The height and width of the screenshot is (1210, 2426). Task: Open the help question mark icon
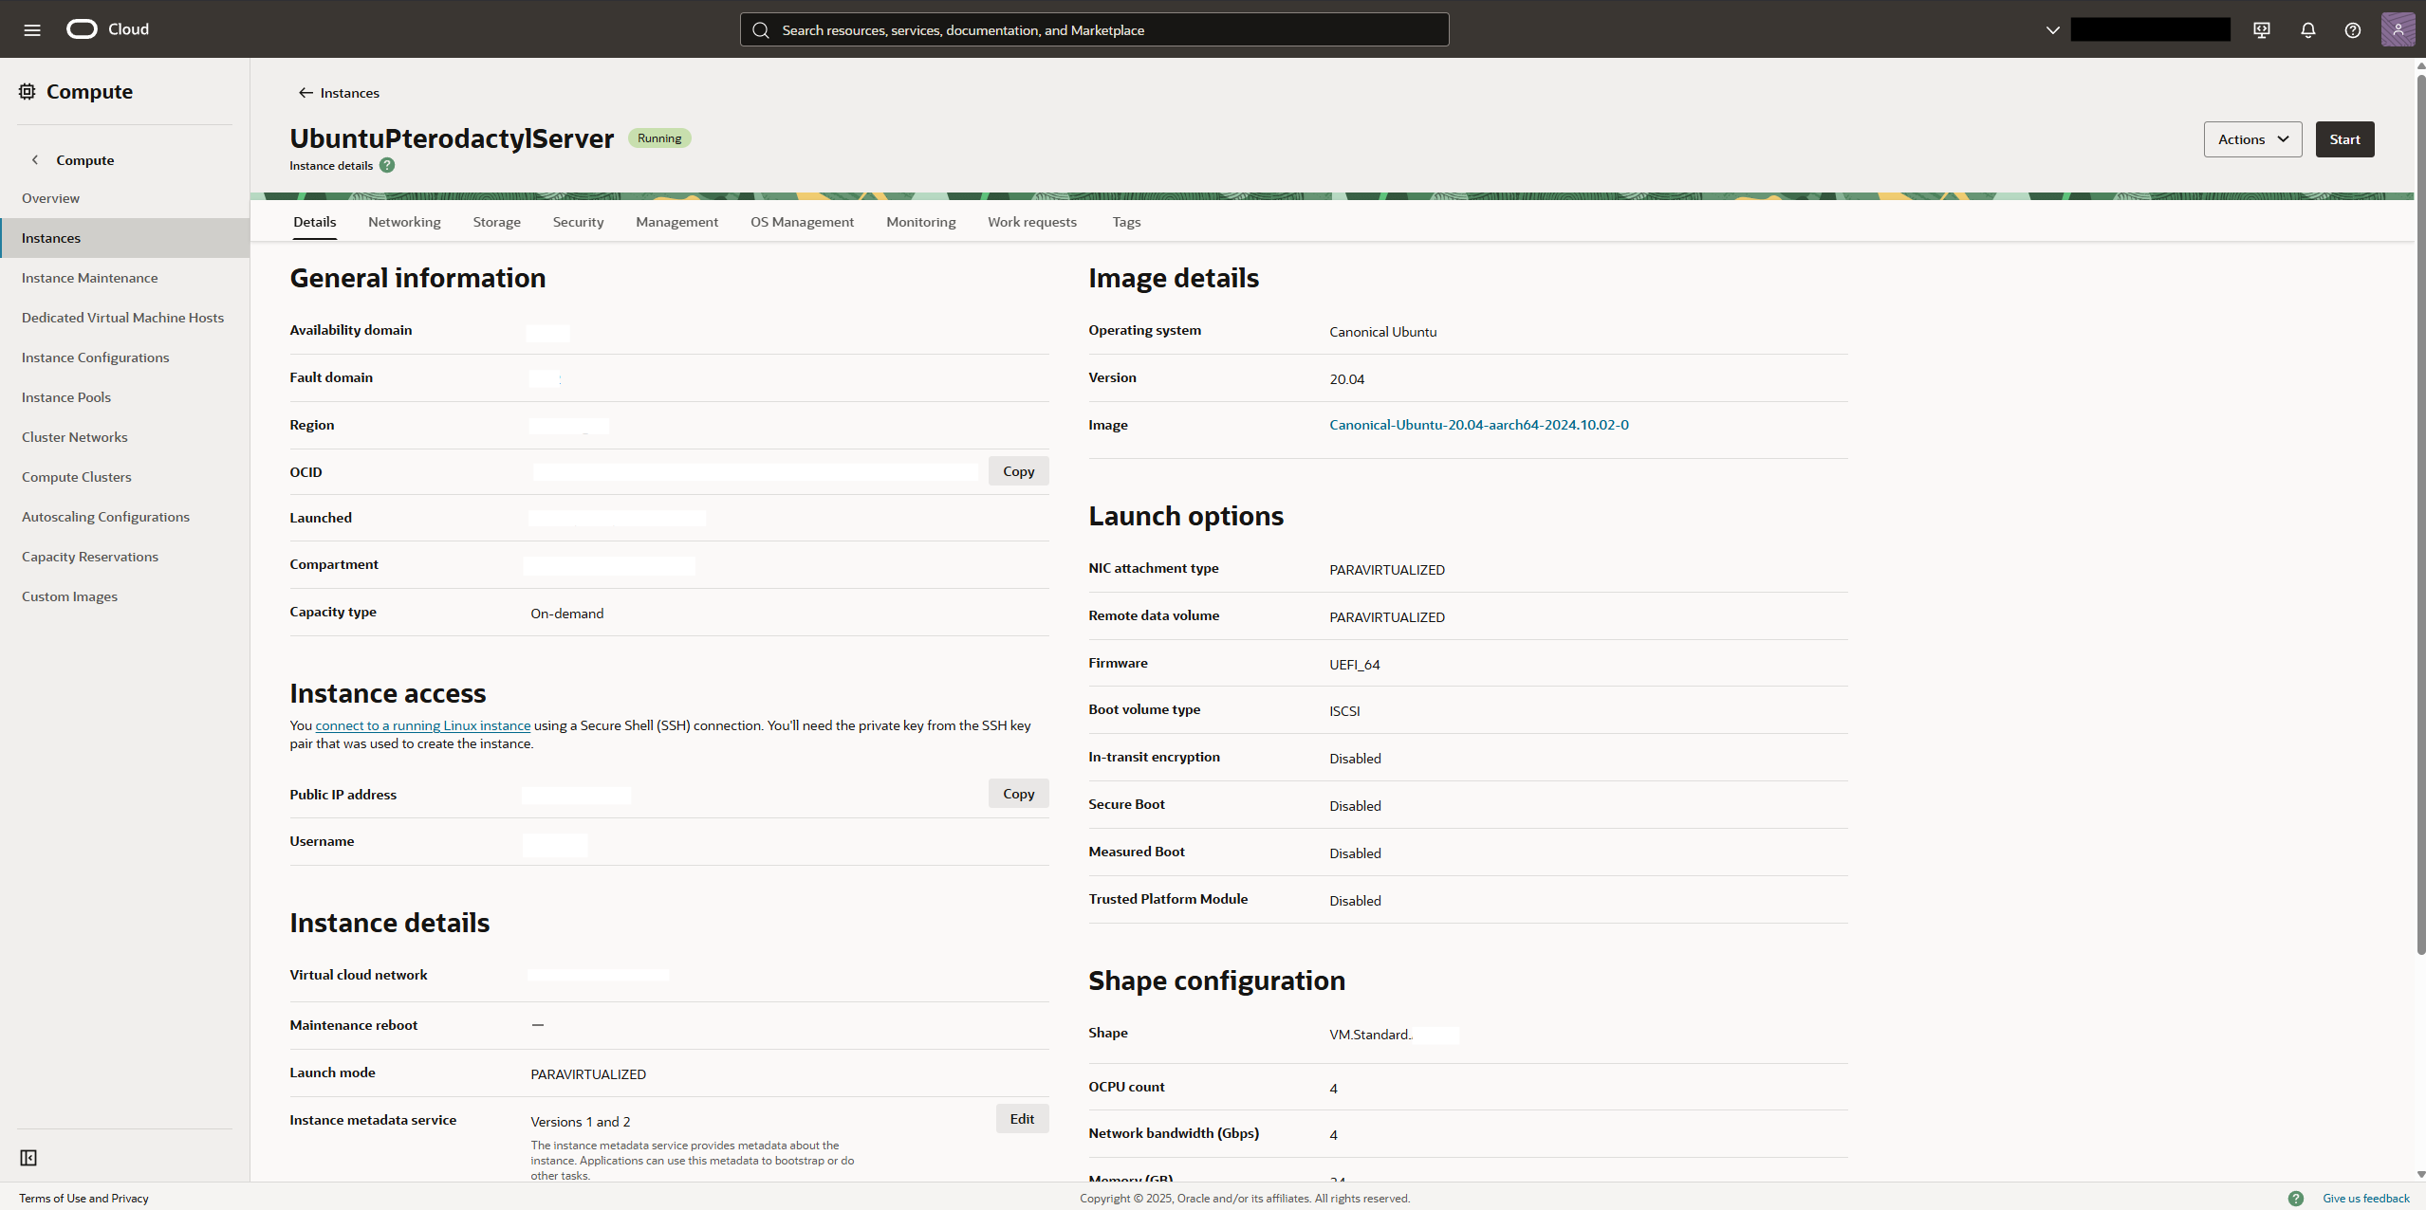pyautogui.click(x=2353, y=30)
